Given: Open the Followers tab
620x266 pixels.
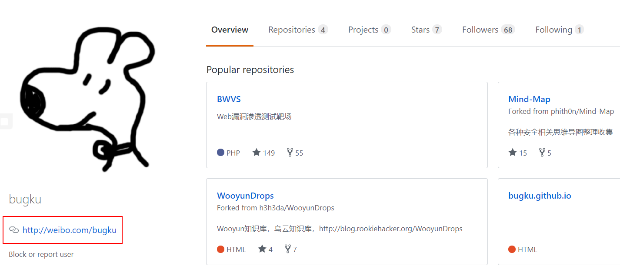Looking at the screenshot, I should pos(488,30).
